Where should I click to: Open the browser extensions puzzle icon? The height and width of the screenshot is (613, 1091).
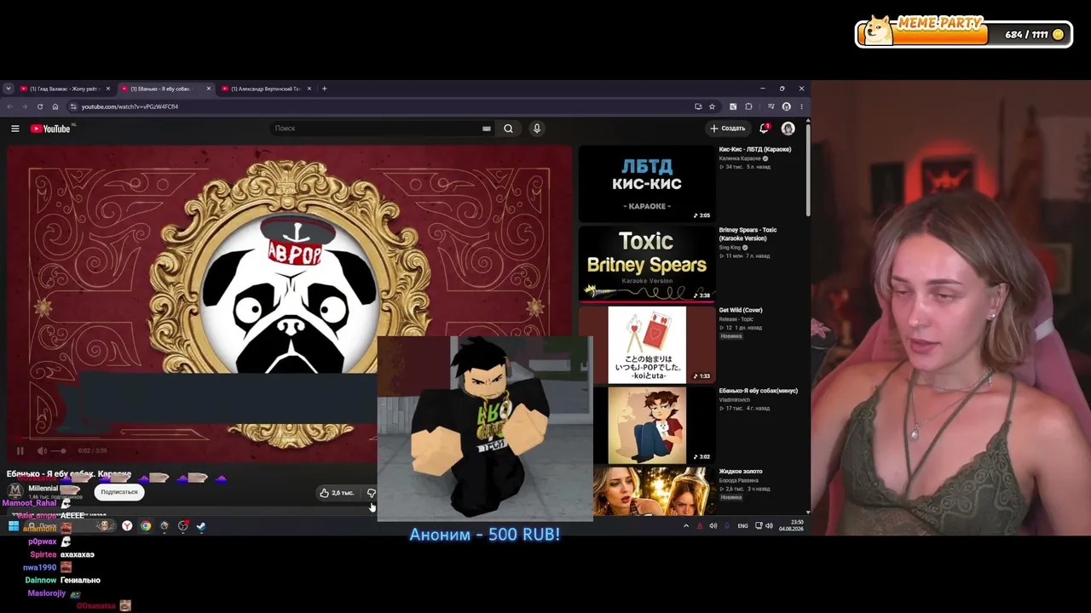tap(749, 106)
